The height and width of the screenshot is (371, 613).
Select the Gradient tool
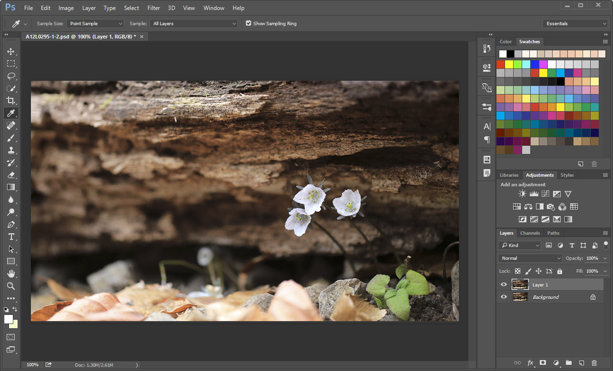(10, 187)
